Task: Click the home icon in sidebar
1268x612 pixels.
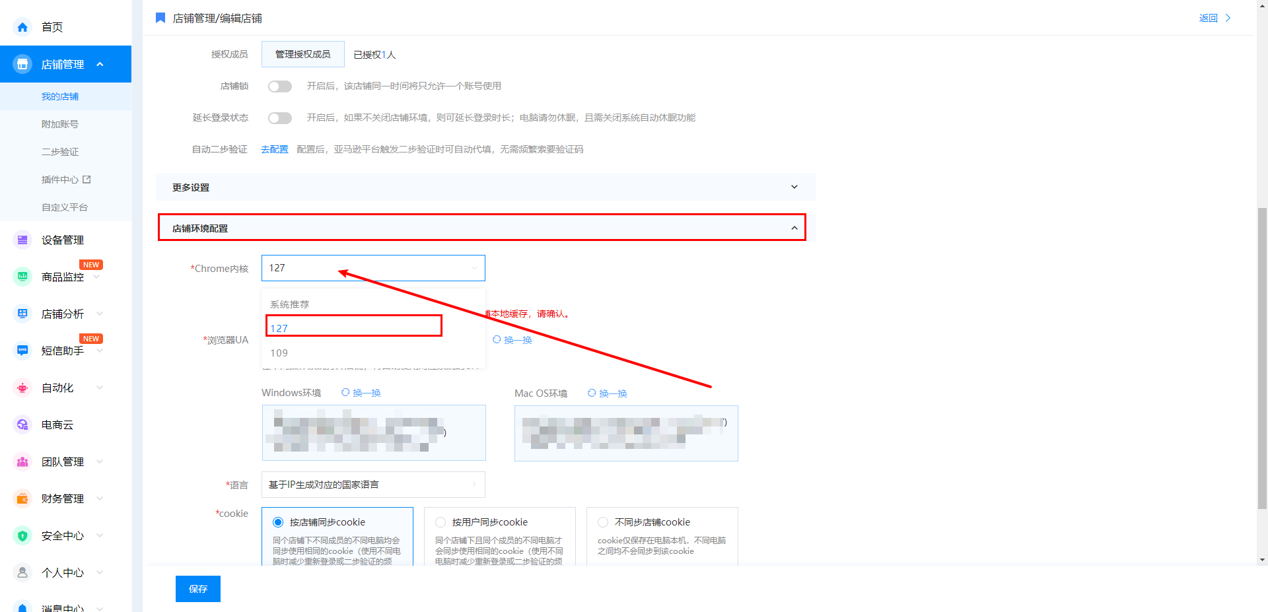Action: (22, 27)
